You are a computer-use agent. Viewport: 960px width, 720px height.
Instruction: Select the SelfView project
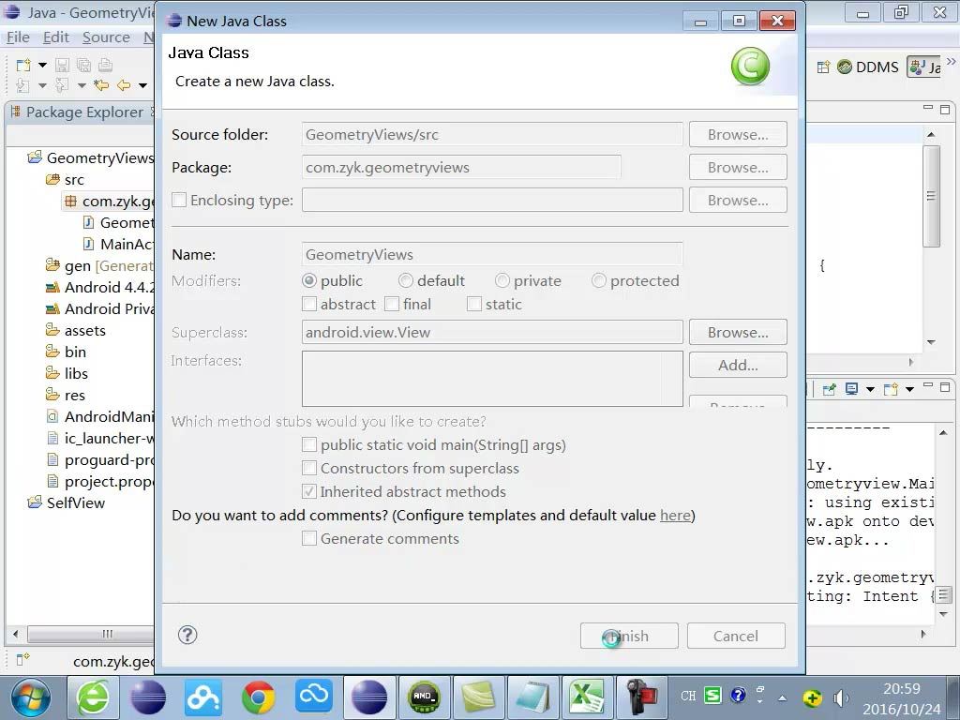(x=75, y=503)
